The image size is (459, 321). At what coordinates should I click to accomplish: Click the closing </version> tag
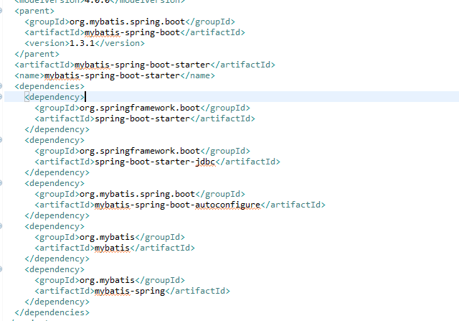pyautogui.click(x=120, y=43)
